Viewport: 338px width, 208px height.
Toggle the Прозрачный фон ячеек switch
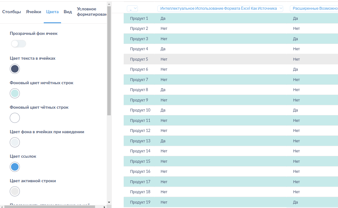click(18, 44)
